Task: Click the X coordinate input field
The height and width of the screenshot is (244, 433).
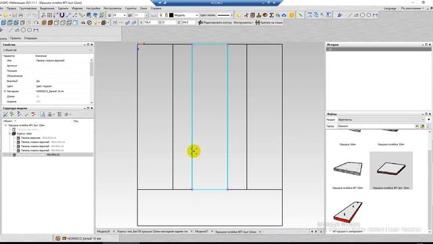Action: point(150,22)
